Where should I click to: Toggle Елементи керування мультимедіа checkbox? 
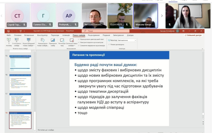pyautogui.click(x=79, y=45)
